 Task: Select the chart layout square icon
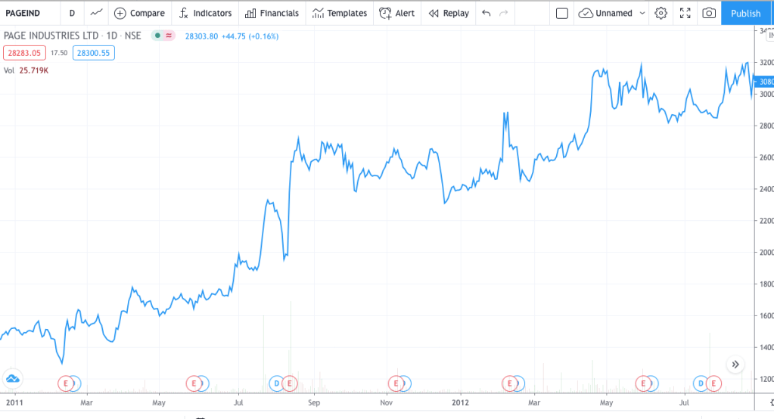click(561, 13)
